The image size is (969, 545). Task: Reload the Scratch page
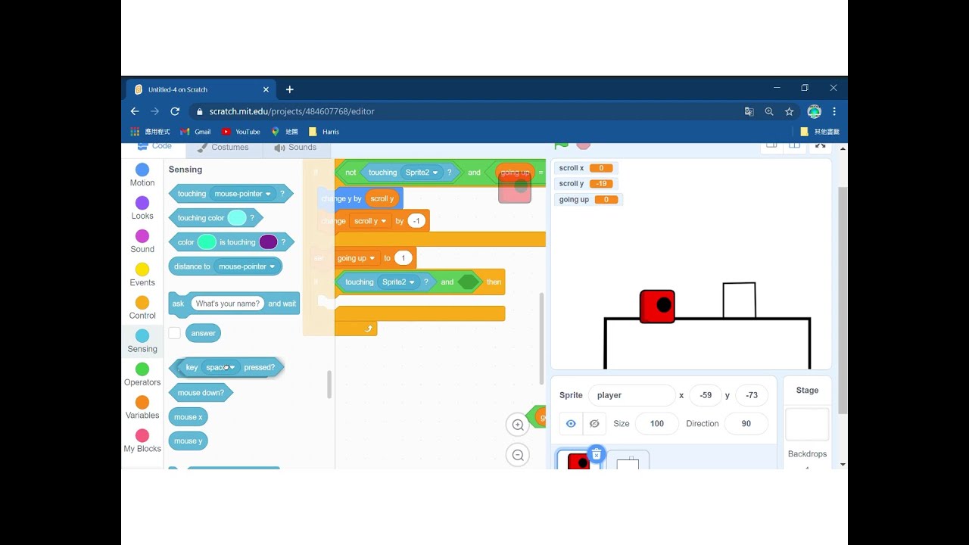point(175,111)
